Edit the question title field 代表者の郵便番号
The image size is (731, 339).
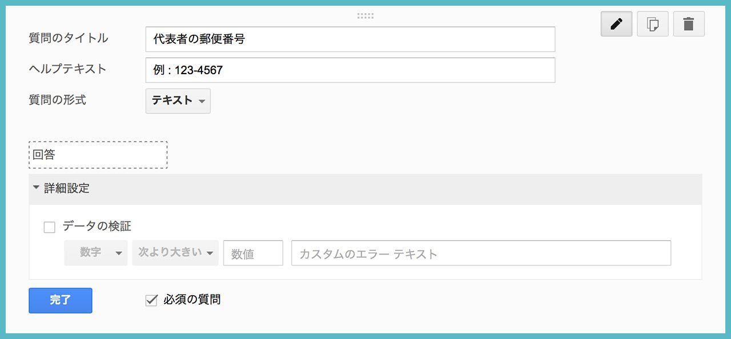click(350, 39)
